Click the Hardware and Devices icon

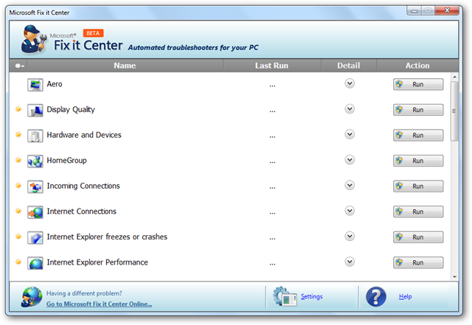pos(35,136)
